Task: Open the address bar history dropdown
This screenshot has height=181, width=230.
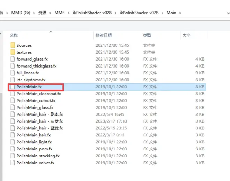Action: (x=228, y=13)
